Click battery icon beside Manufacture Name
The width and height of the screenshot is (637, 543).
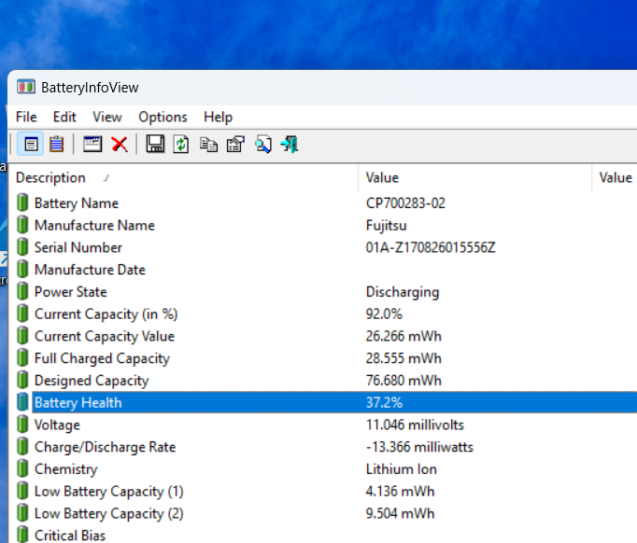[22, 225]
